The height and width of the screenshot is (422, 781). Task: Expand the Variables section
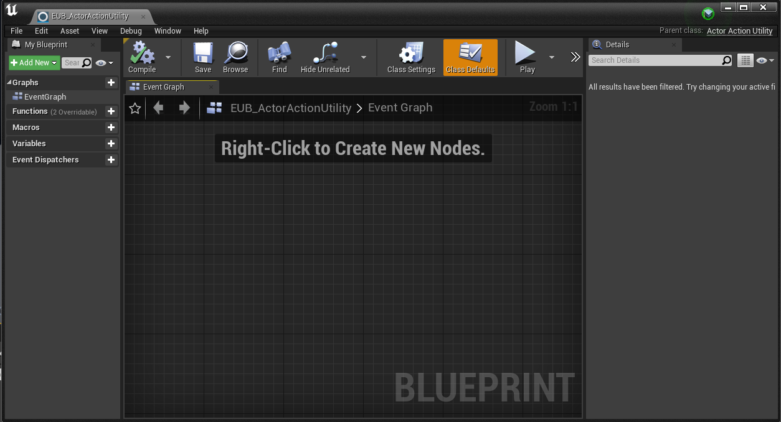point(29,144)
